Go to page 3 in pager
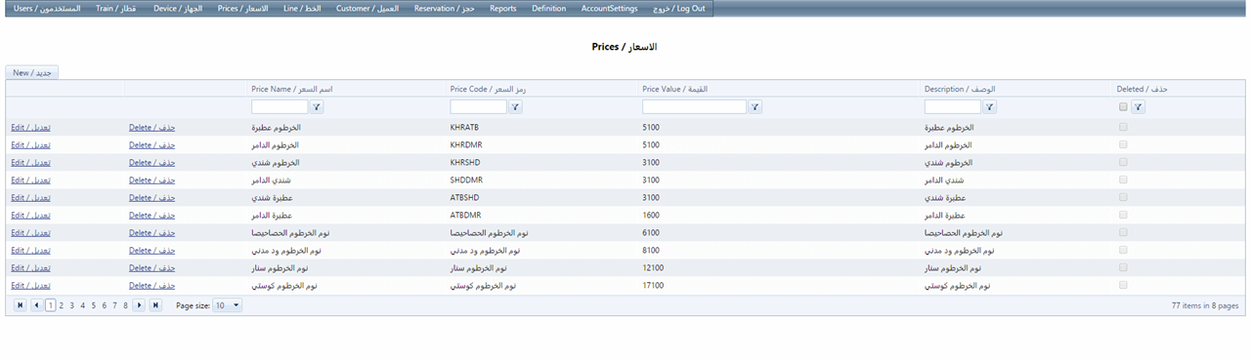 click(71, 305)
